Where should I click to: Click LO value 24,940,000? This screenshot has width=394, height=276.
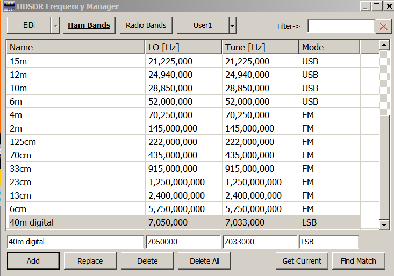click(x=170, y=75)
